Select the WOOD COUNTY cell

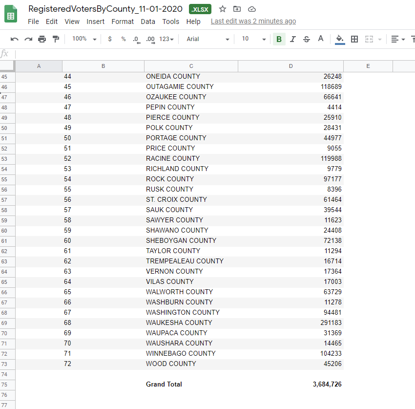click(191, 364)
